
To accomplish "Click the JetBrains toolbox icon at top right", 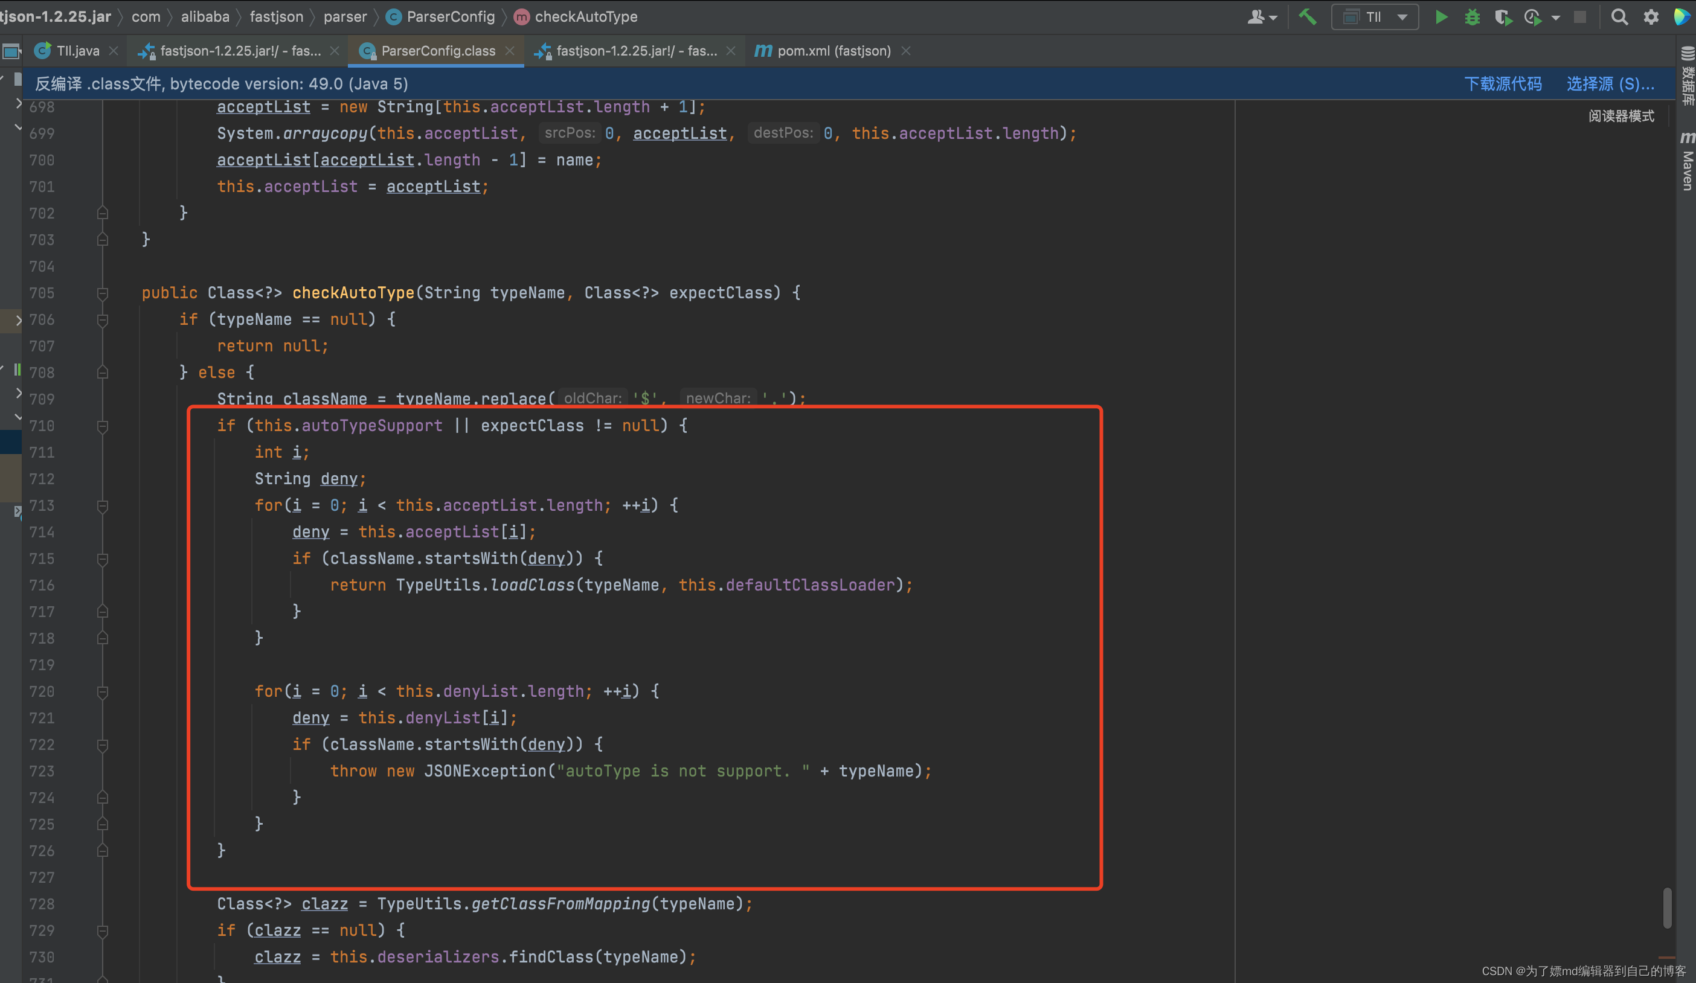I will (1683, 17).
